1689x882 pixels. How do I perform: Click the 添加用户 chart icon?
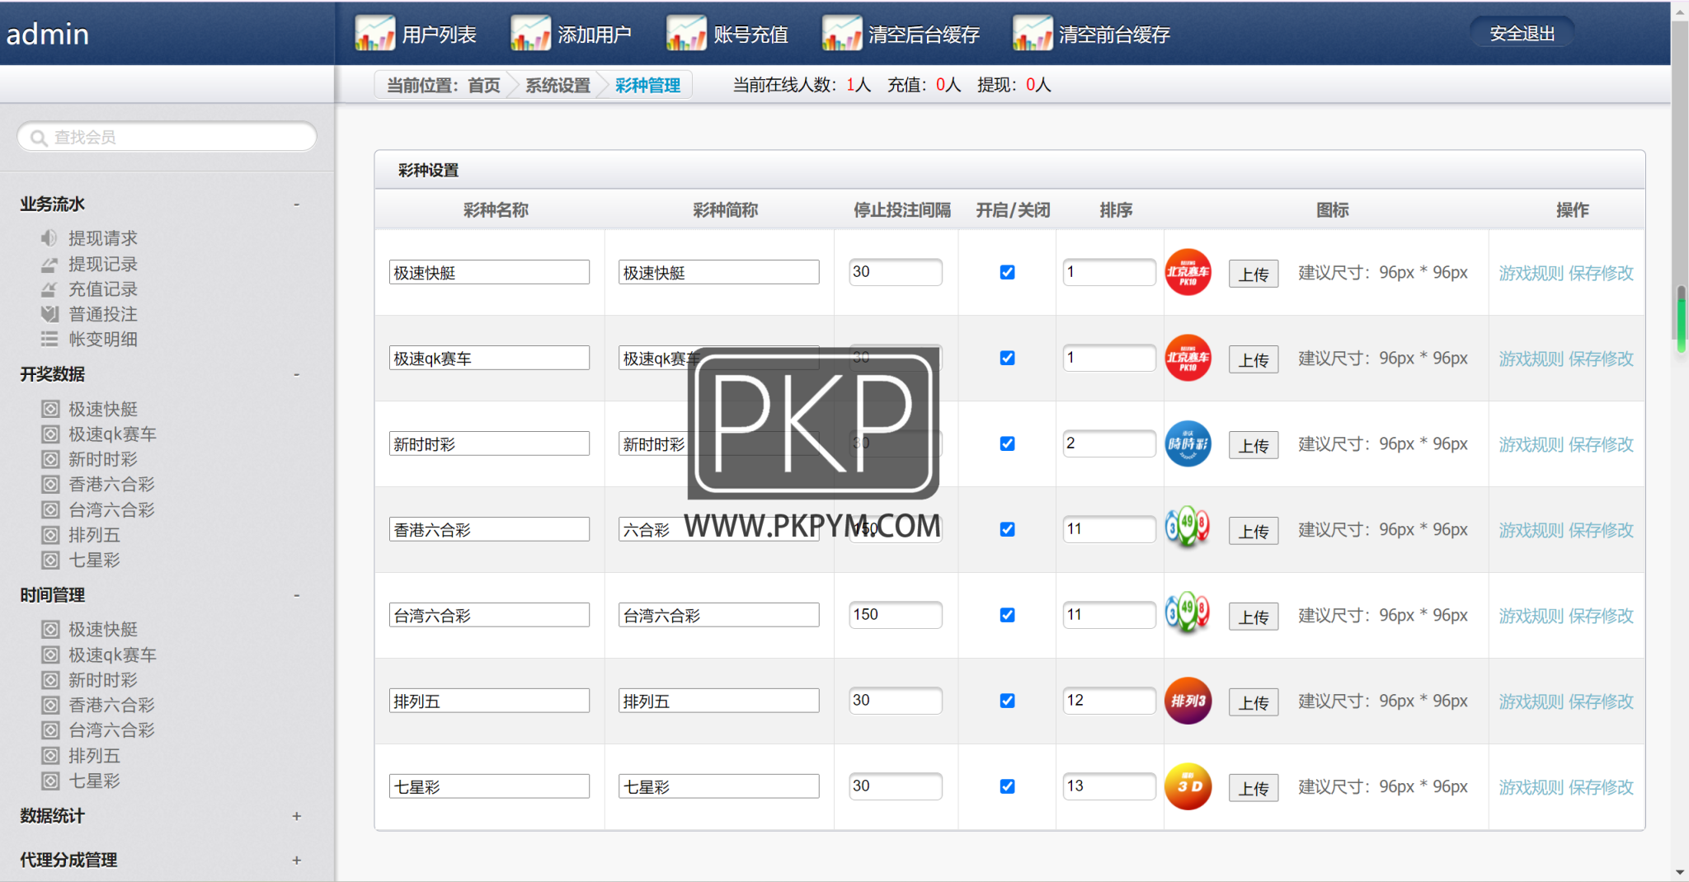pyautogui.click(x=530, y=34)
